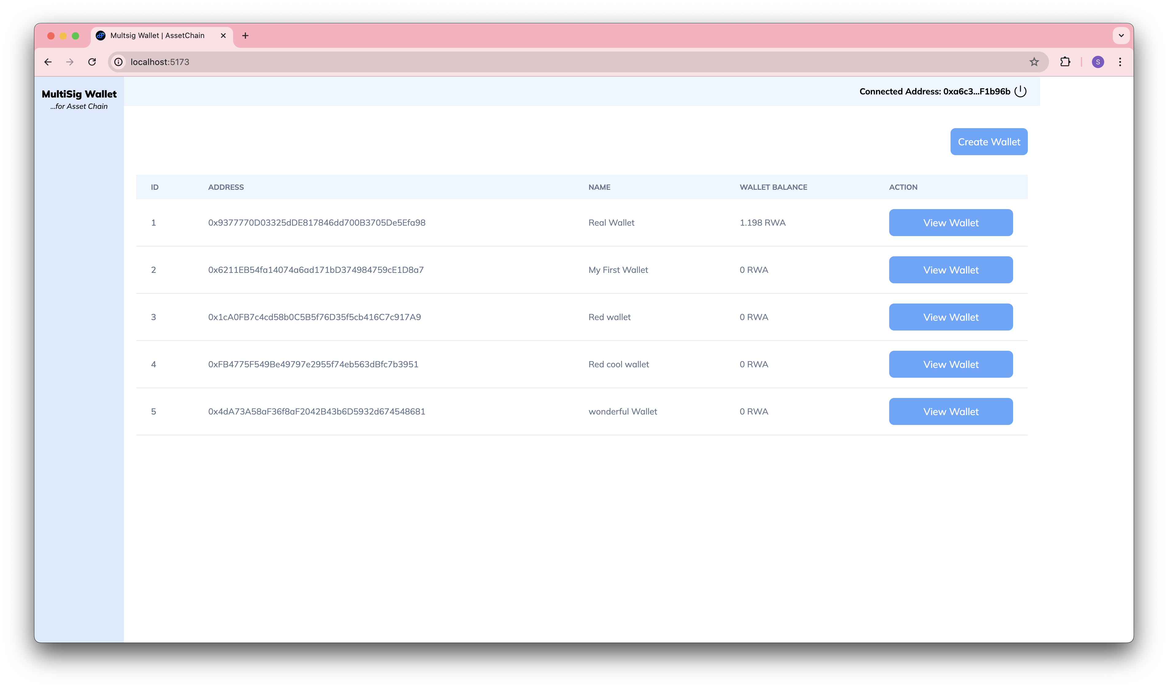The image size is (1168, 688).
Task: Expand tab search dropdown arrow
Action: coord(1121,36)
